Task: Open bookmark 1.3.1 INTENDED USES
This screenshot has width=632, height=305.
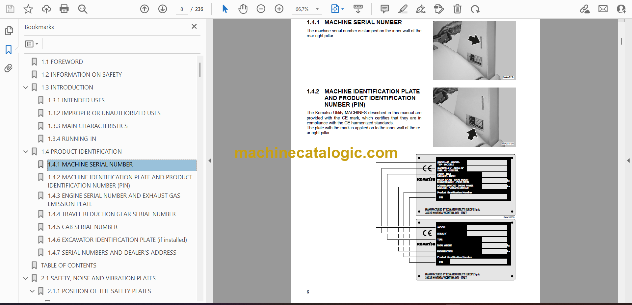Action: 76,100
